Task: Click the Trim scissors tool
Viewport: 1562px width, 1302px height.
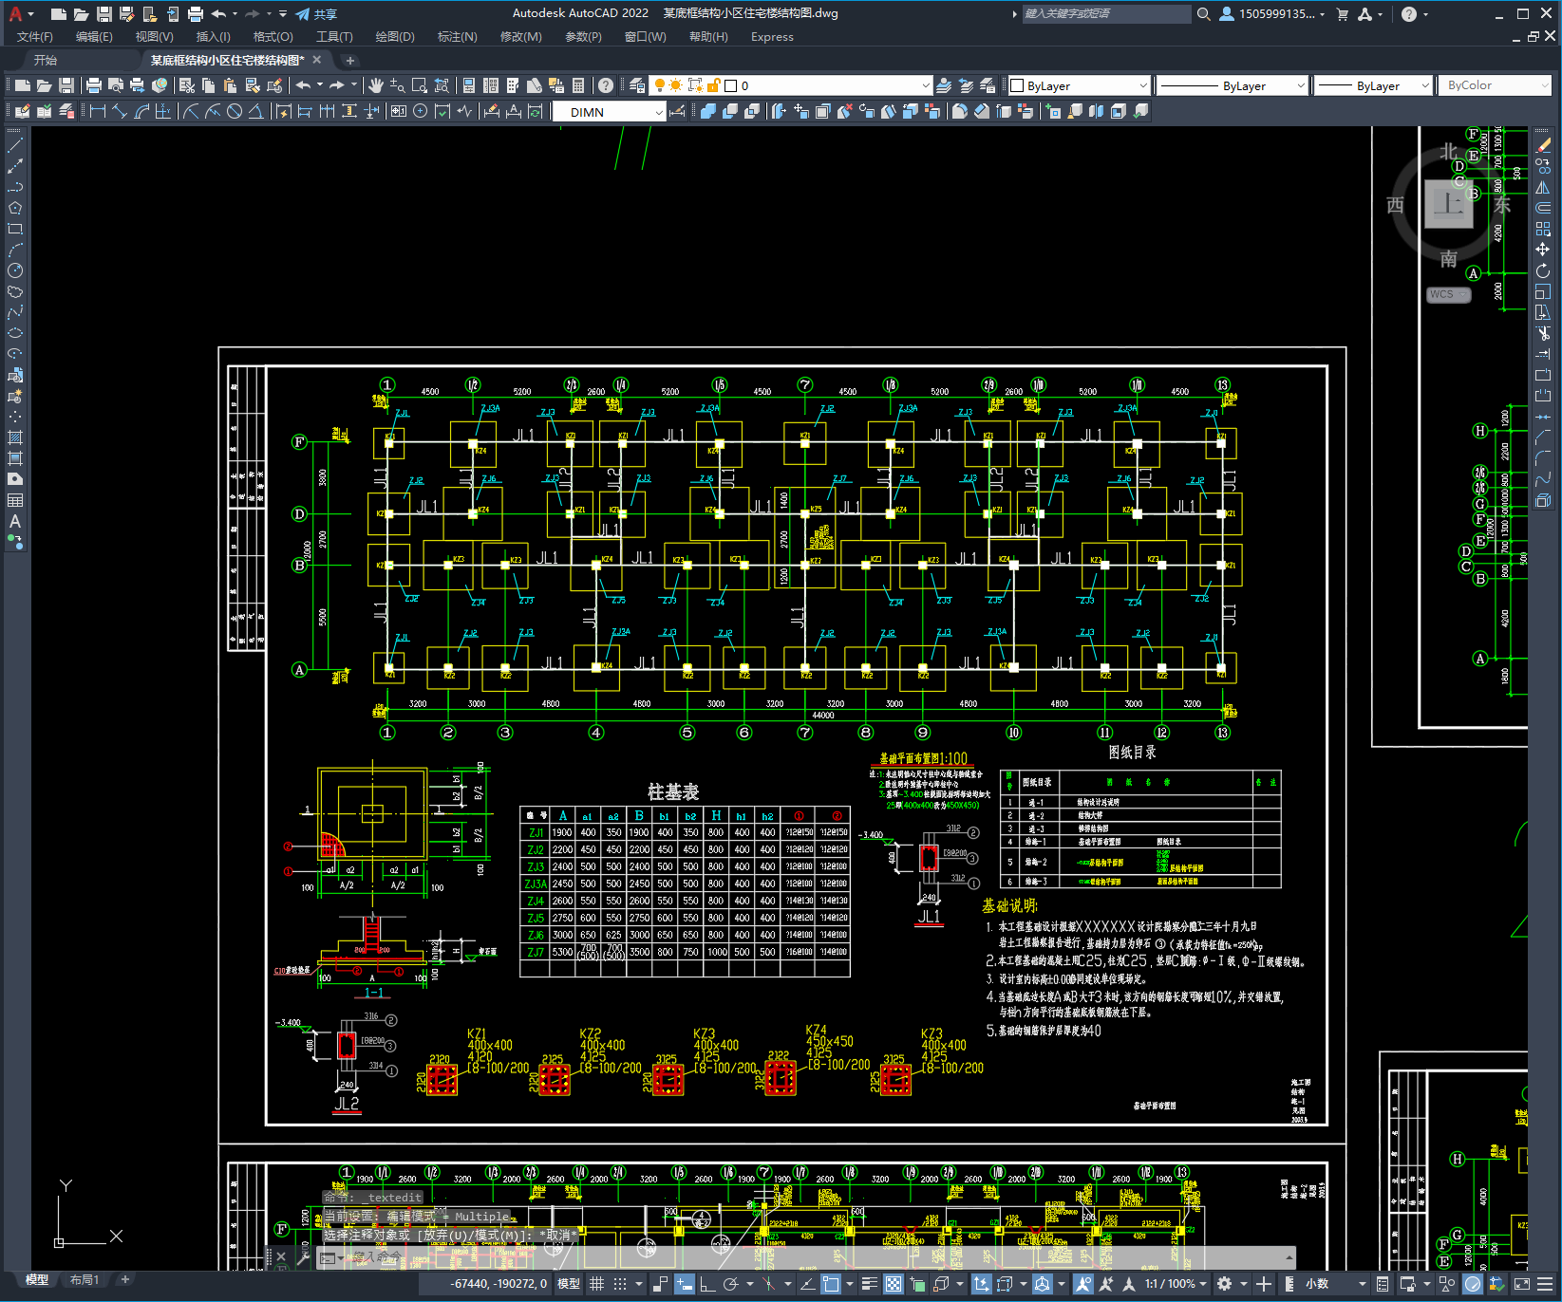Action: pyautogui.click(x=1543, y=333)
